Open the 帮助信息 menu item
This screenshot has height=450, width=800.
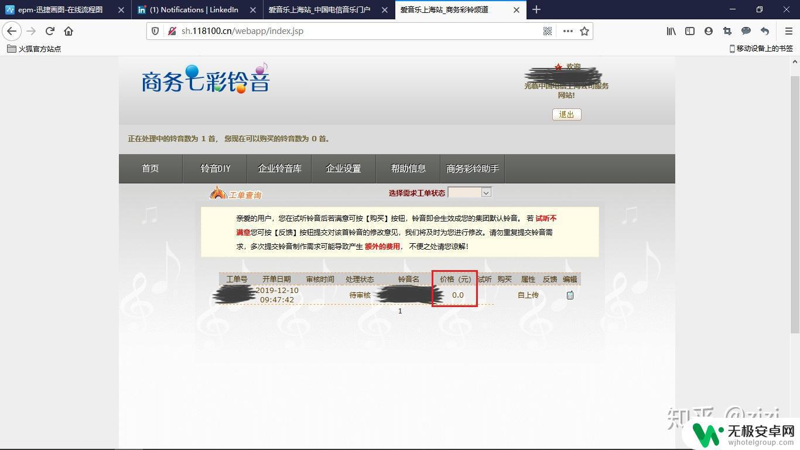pyautogui.click(x=408, y=169)
